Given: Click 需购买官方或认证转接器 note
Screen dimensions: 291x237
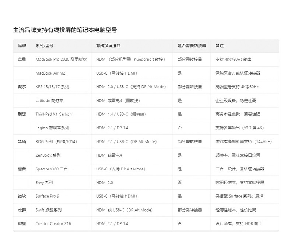Looking at the screenshot, I should (238, 73).
